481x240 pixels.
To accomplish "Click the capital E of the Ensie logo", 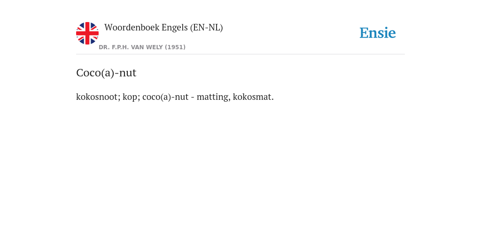I will tap(364, 33).
